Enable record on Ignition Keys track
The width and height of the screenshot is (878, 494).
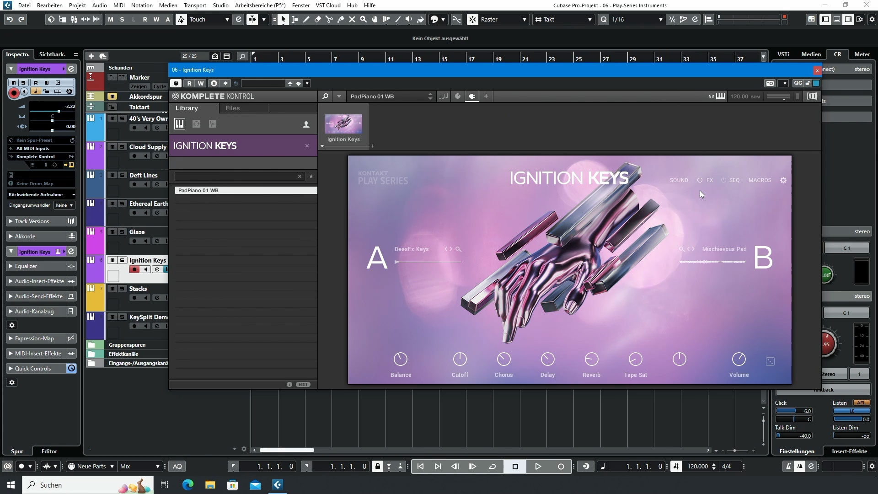pos(134,269)
